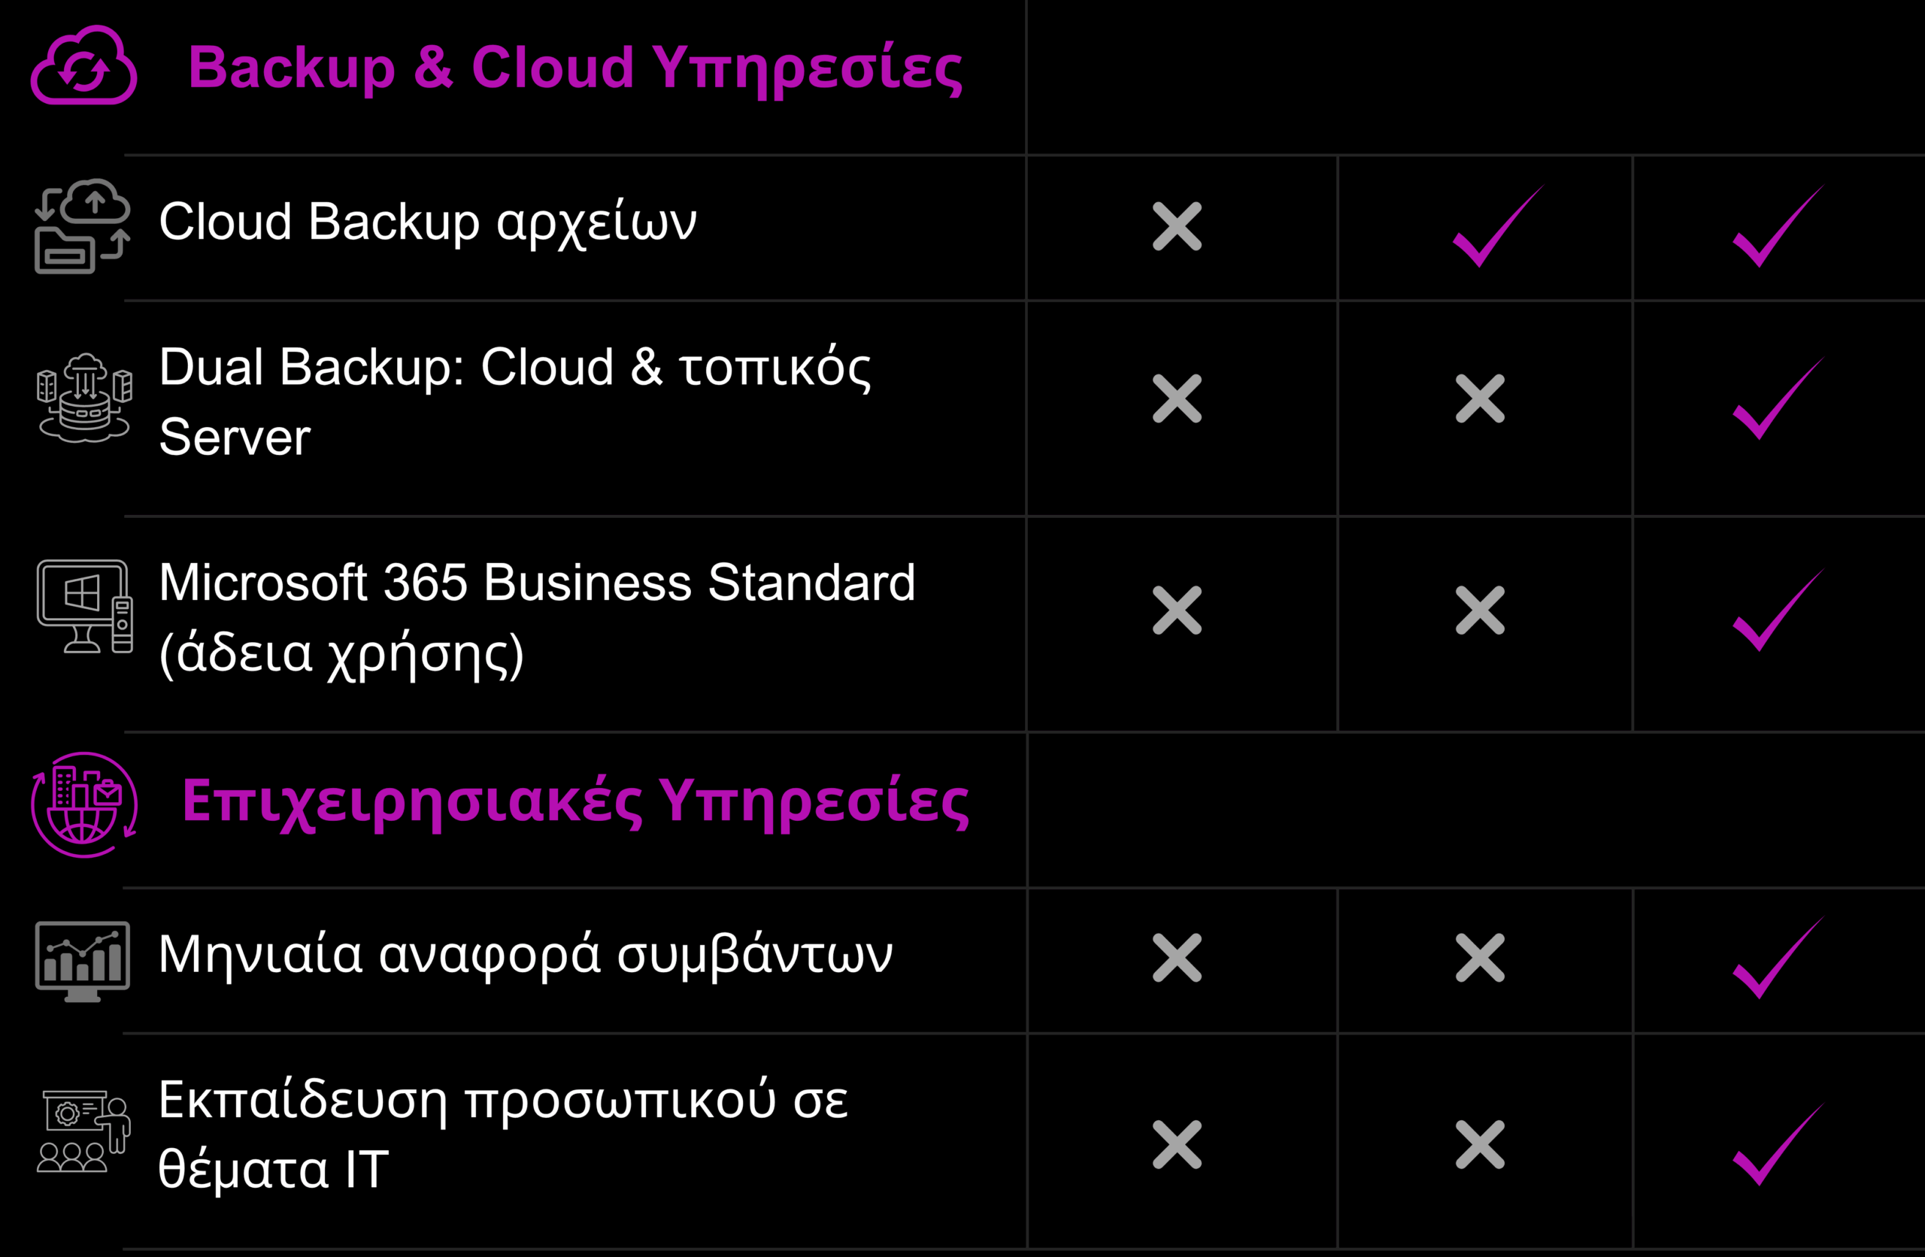This screenshot has width=1925, height=1257.
Task: Click the purple checkmark for Μηνιαία αναφορά συμβάντων
Action: pyautogui.click(x=1776, y=960)
